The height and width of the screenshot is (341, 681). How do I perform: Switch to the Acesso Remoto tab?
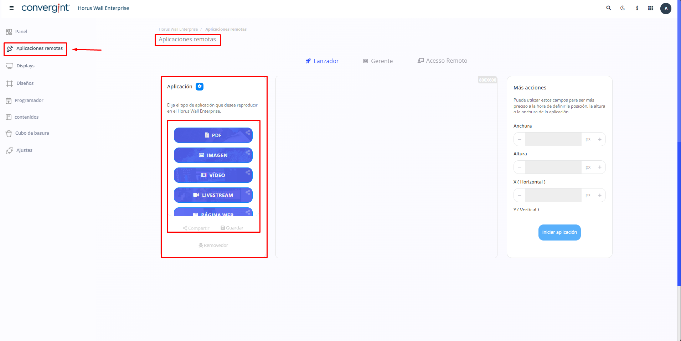442,61
